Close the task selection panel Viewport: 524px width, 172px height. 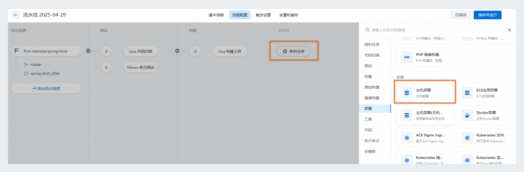click(510, 30)
